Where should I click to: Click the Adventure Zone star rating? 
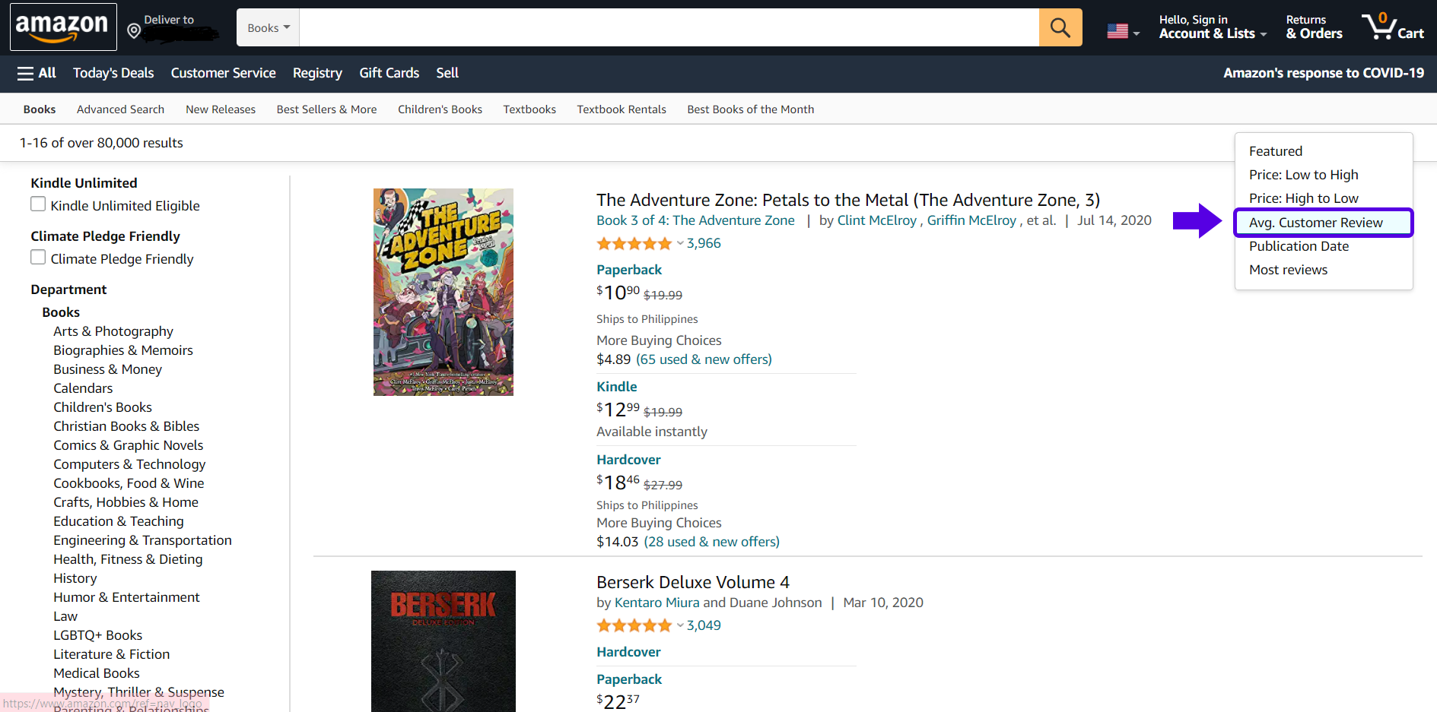pos(634,244)
